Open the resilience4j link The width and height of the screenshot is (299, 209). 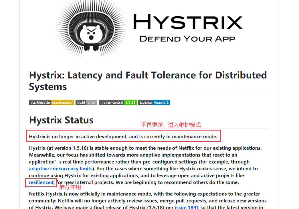click(42, 182)
